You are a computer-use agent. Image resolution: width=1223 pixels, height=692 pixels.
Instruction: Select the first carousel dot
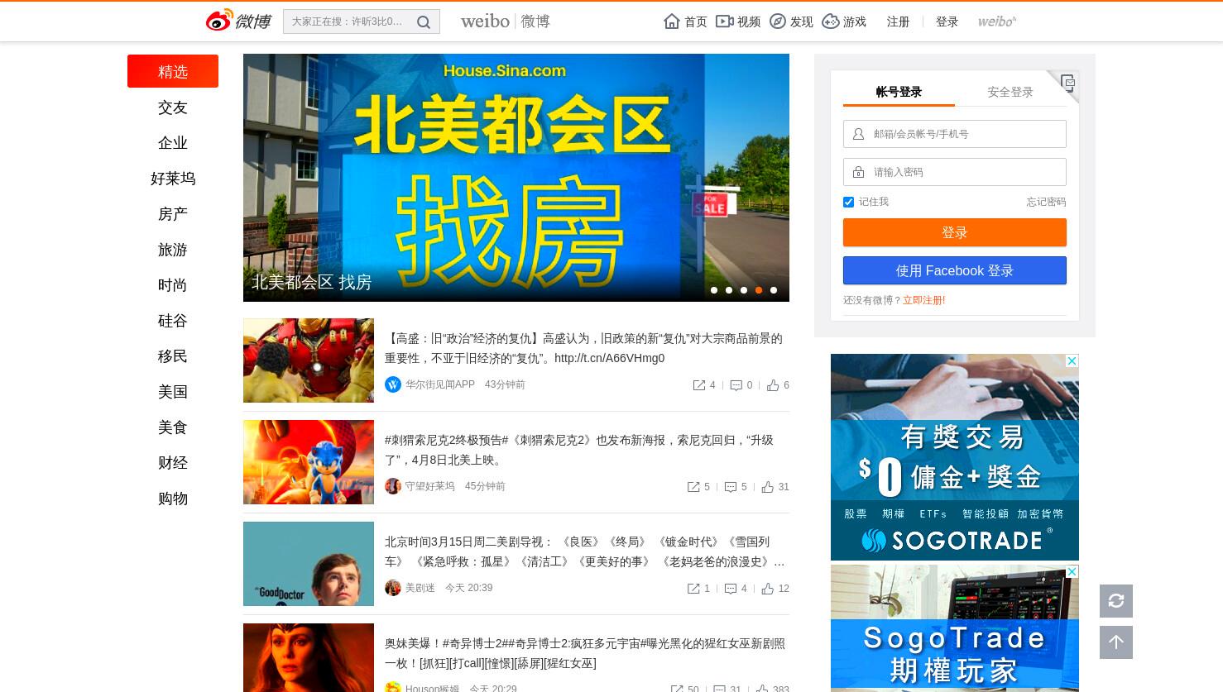pos(714,290)
